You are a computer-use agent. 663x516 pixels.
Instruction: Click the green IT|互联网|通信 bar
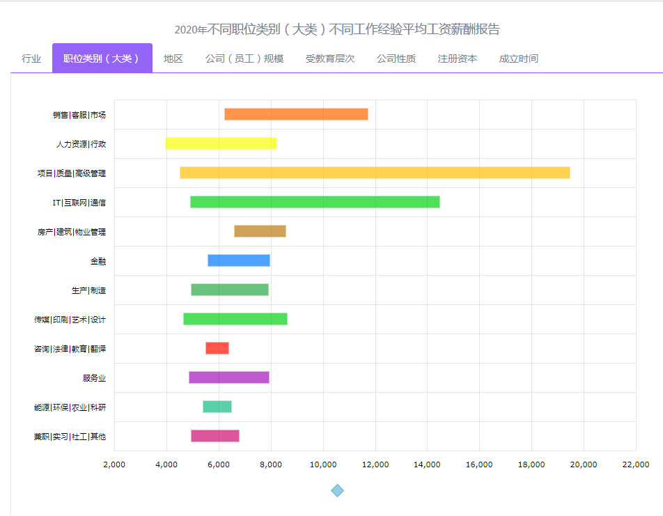coord(315,202)
